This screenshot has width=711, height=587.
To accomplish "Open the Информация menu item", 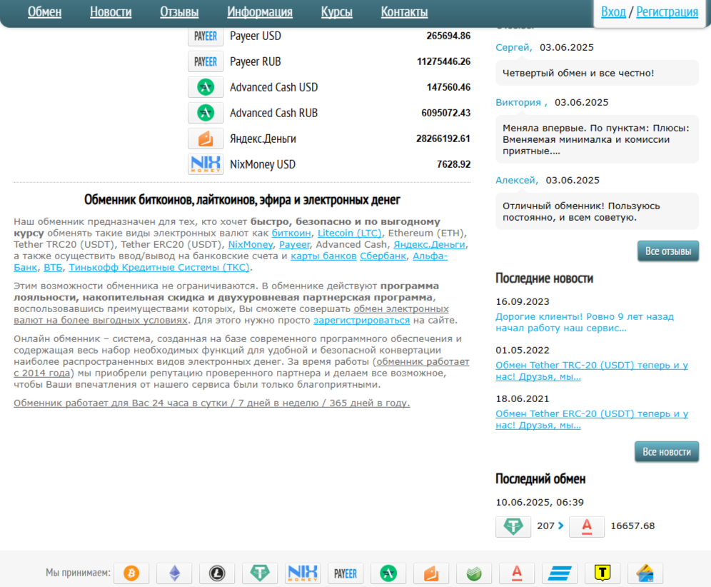I will tap(260, 12).
